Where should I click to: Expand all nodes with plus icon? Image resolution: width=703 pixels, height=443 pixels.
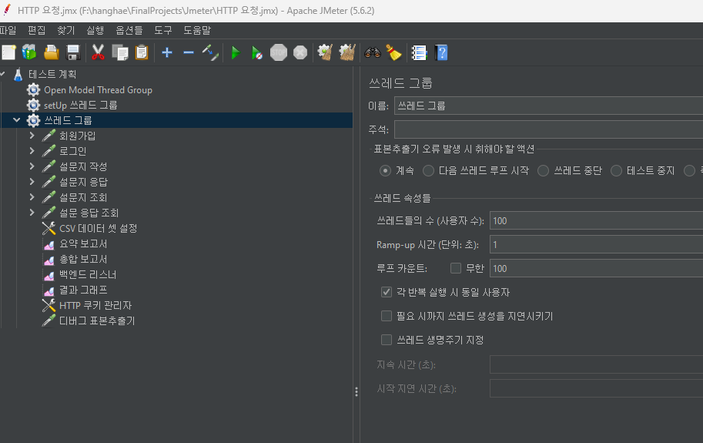[x=167, y=52]
